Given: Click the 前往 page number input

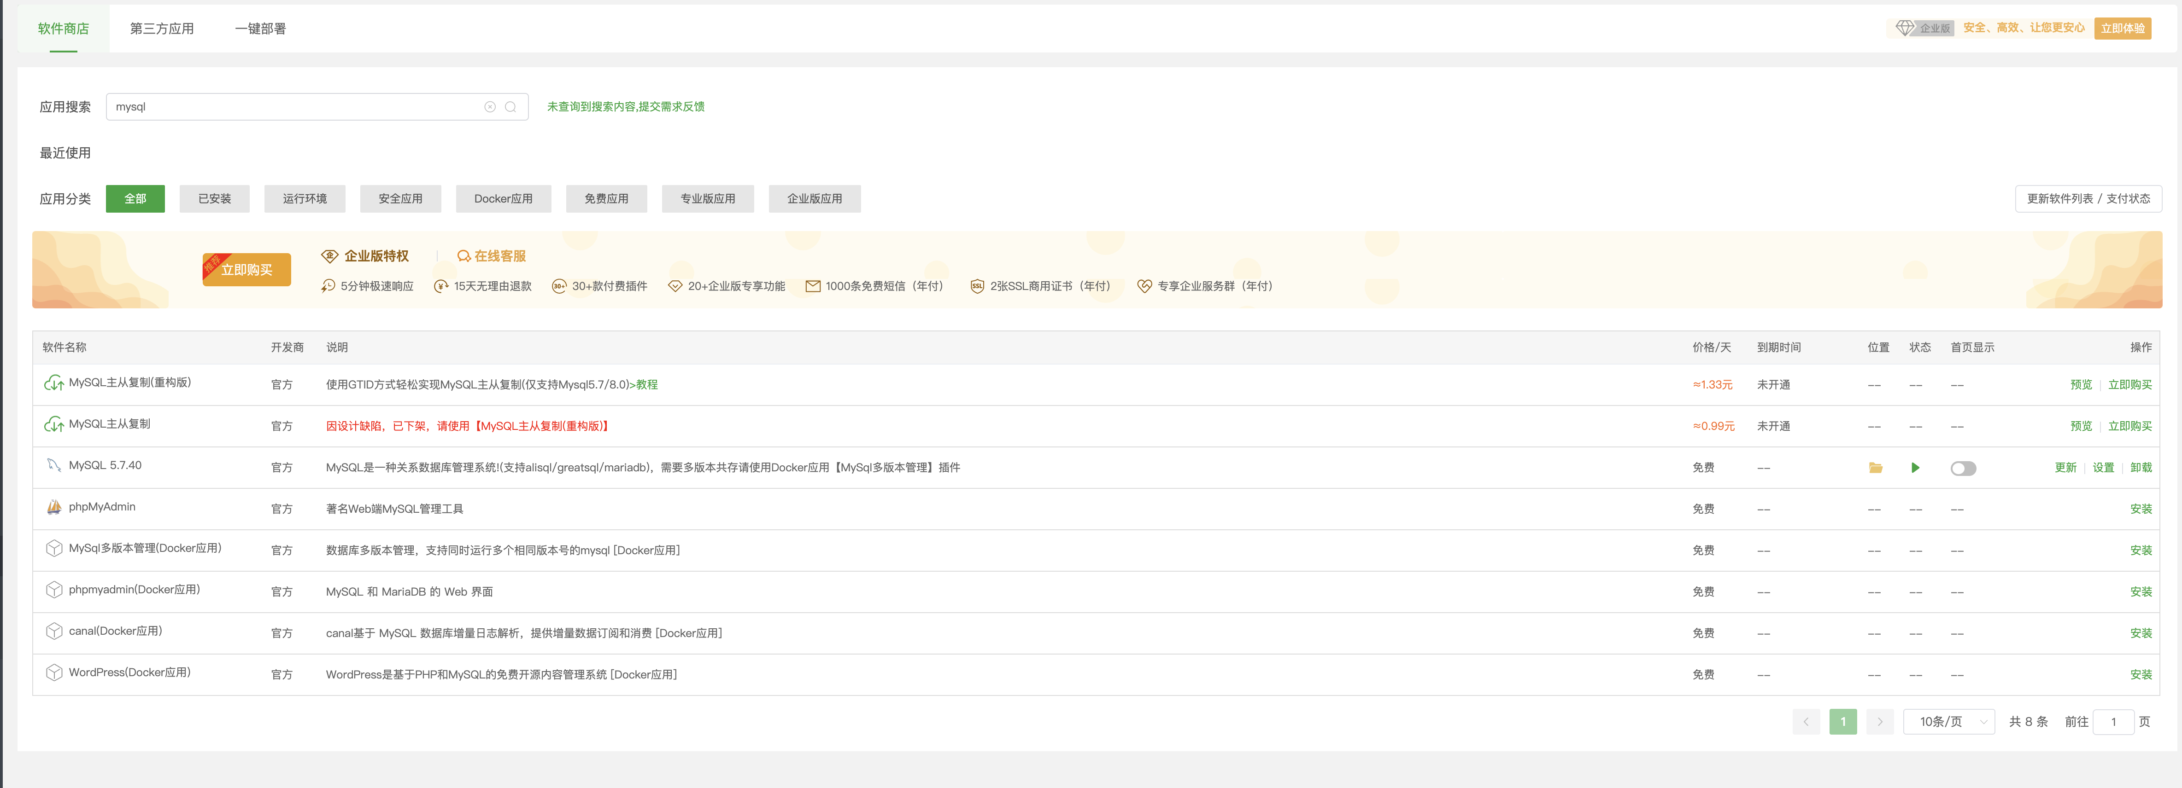Looking at the screenshot, I should 2112,722.
